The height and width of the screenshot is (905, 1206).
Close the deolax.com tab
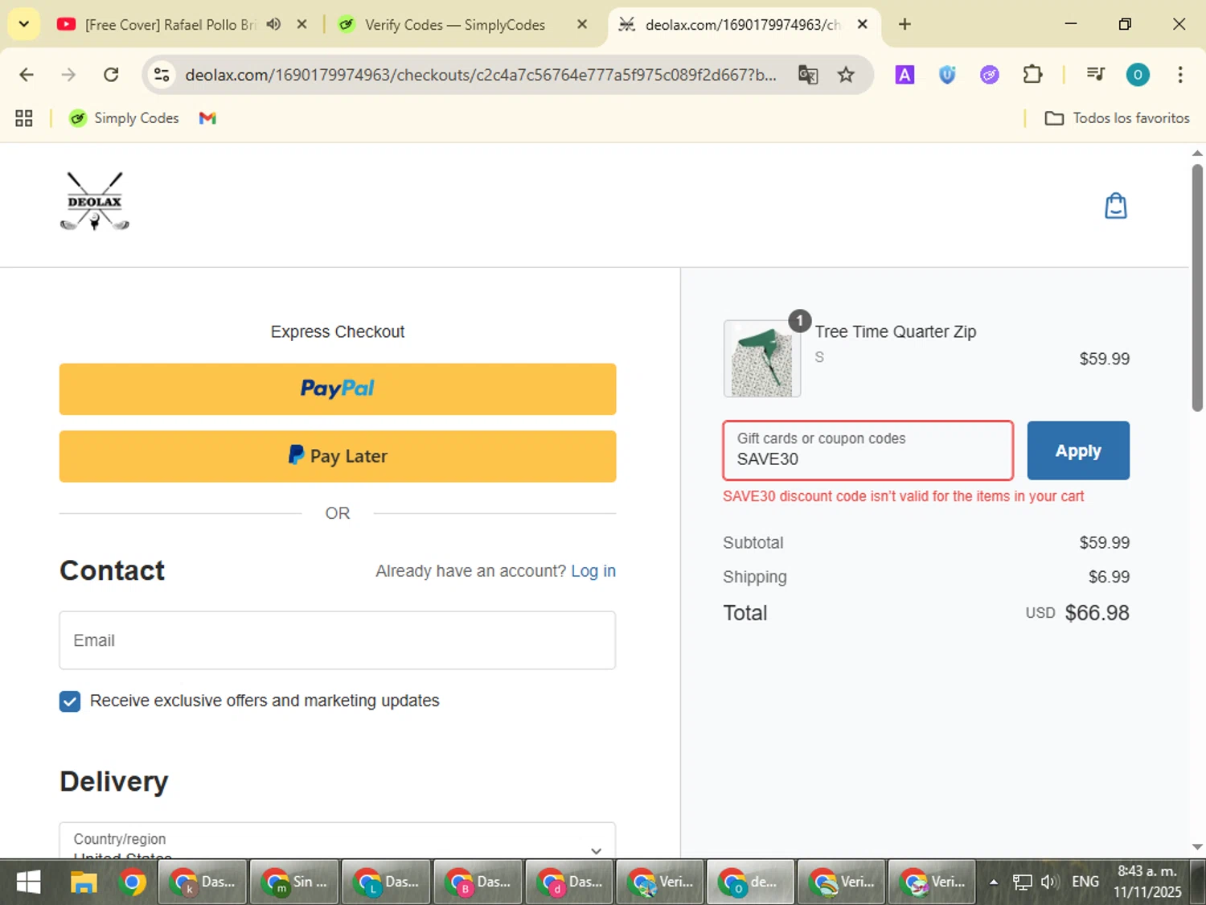862,24
